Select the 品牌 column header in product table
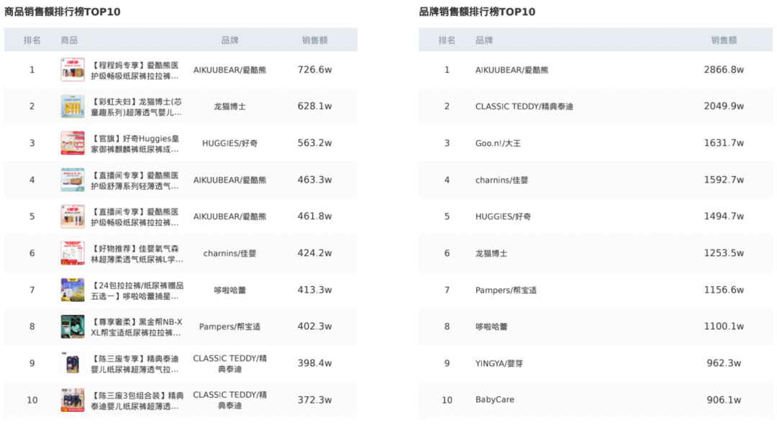Image resolution: width=777 pixels, height=425 pixels. pos(230,40)
